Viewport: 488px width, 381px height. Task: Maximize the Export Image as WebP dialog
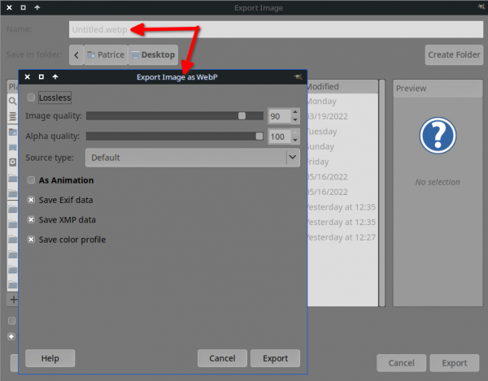coord(41,76)
